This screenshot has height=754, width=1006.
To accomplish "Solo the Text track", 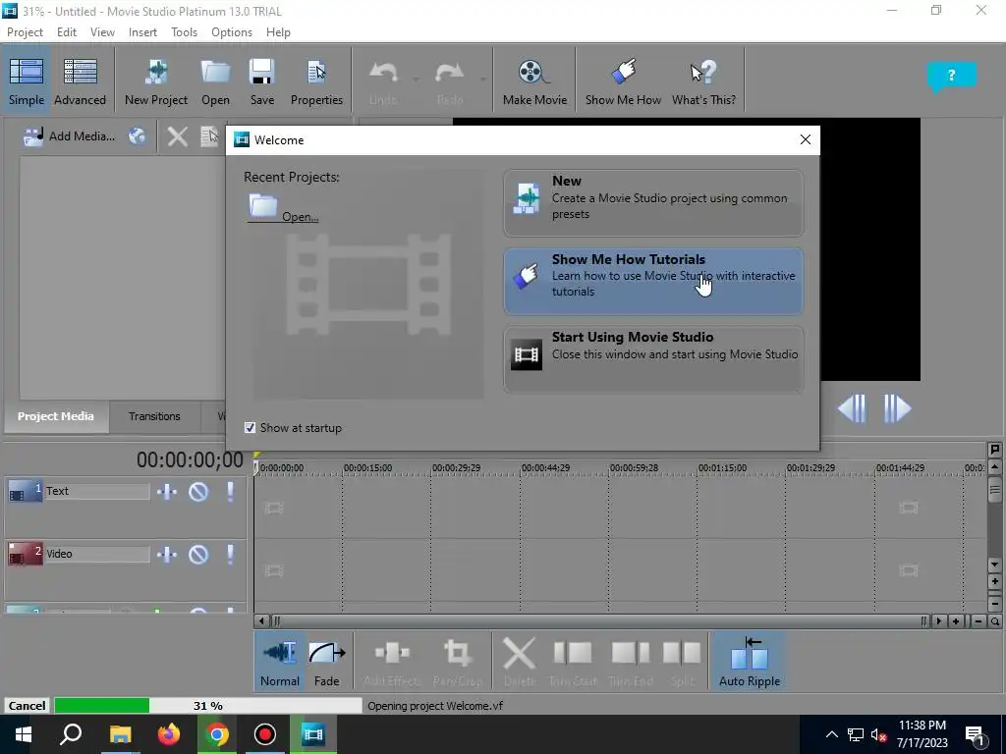I will coord(230,492).
